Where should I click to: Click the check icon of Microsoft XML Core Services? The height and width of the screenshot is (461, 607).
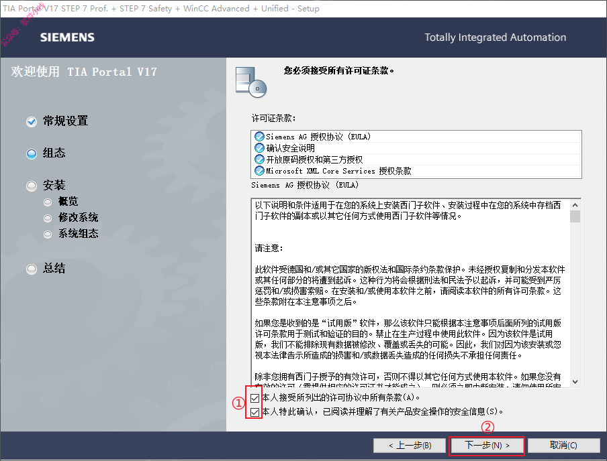coord(259,170)
